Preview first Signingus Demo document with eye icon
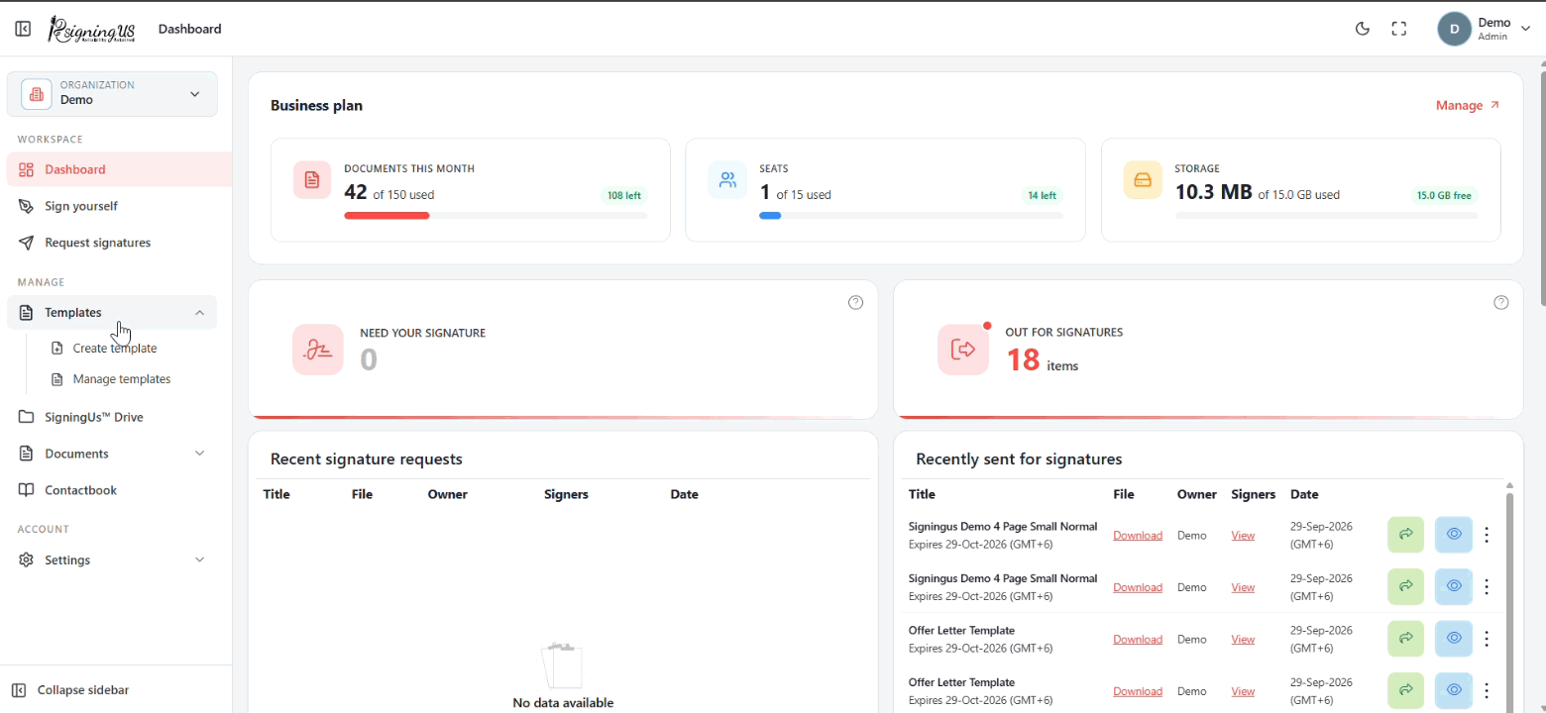Image resolution: width=1546 pixels, height=713 pixels. tap(1454, 535)
